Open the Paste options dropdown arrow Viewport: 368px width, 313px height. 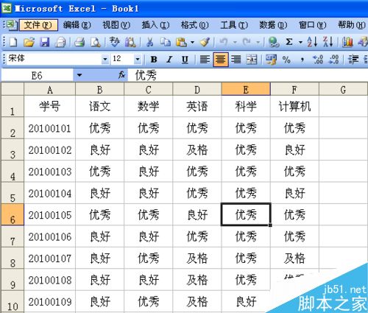point(192,43)
